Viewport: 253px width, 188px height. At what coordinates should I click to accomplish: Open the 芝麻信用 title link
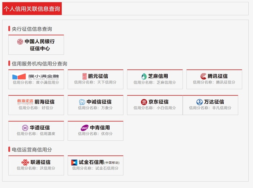click(158, 76)
